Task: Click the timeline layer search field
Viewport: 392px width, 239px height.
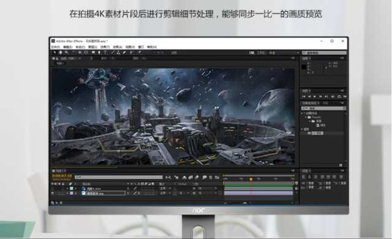Action: tap(118, 177)
